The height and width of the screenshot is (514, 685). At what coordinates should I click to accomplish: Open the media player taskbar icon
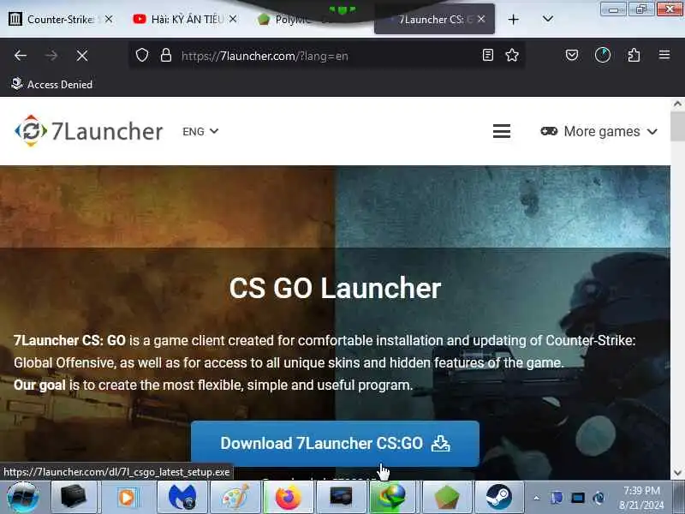tap(127, 498)
